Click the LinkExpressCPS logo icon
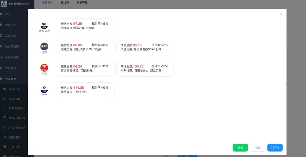This screenshot has height=157, width=306. [x=4, y=3]
